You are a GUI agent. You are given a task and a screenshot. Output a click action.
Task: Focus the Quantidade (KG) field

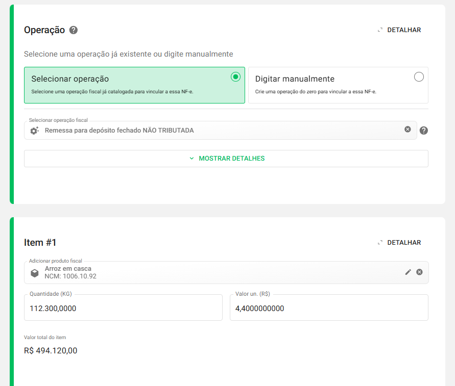(123, 308)
